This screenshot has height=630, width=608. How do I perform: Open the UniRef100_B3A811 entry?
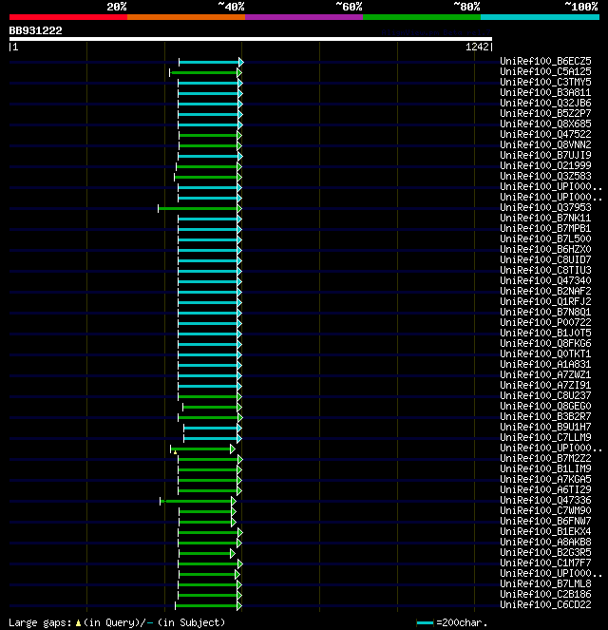pyautogui.click(x=545, y=92)
